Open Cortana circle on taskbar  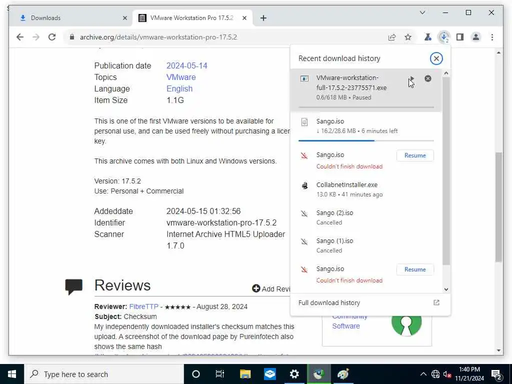(x=196, y=374)
